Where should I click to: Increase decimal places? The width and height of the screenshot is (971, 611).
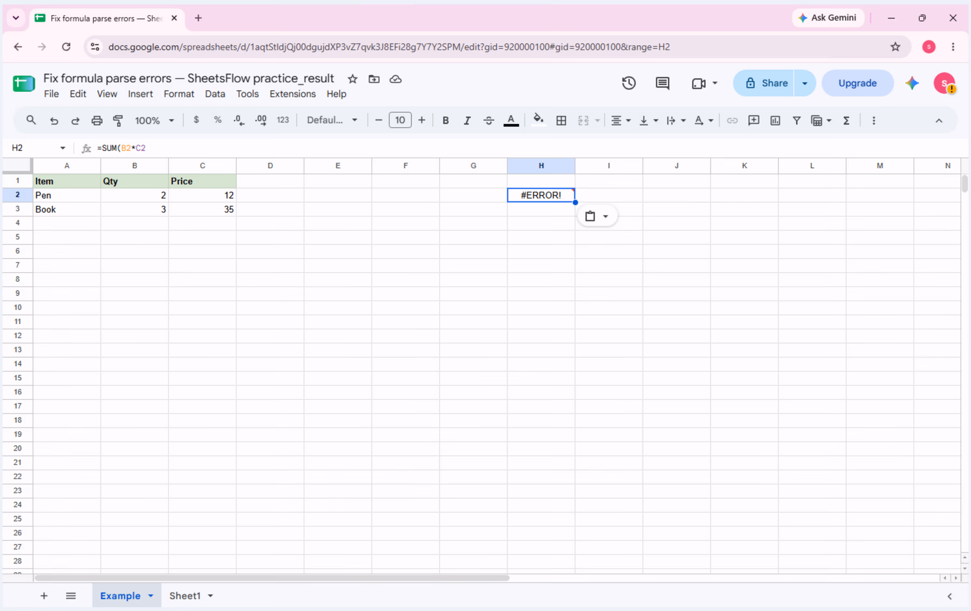tap(261, 120)
